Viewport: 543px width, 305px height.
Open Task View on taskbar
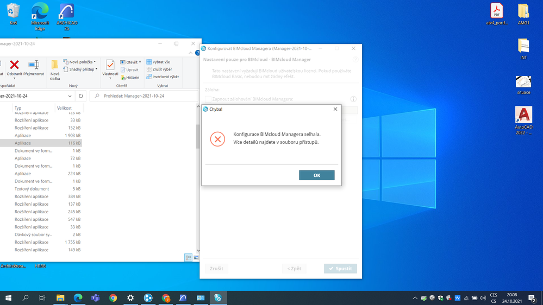tap(42, 298)
